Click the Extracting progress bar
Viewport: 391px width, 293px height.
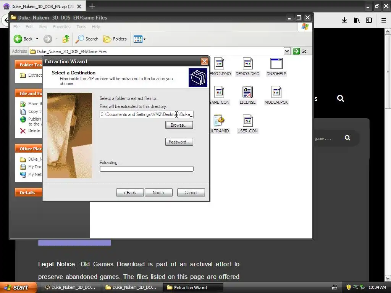(x=146, y=169)
